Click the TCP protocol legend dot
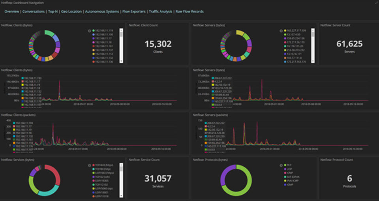The image size is (379, 201). click(285, 165)
